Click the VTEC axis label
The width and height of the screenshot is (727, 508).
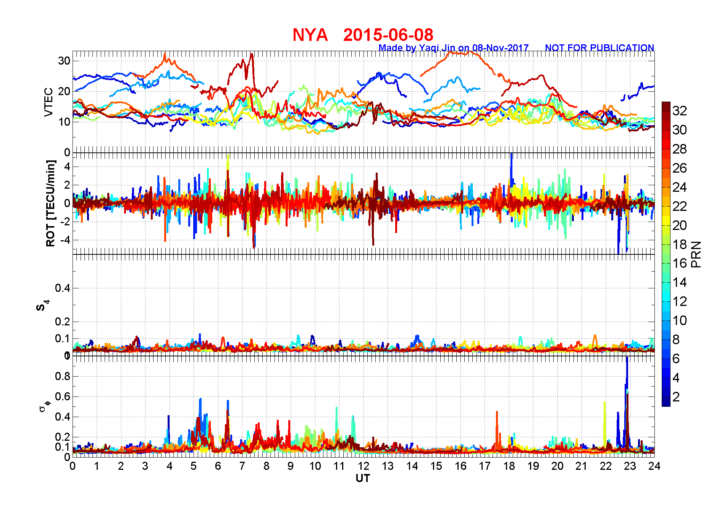point(48,102)
